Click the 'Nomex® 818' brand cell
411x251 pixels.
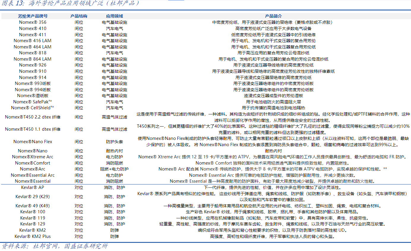33,53
